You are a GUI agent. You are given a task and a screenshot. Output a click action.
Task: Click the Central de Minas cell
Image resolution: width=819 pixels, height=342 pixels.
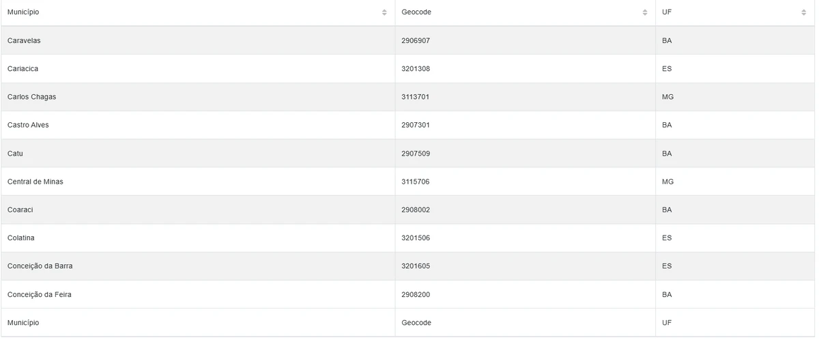(35, 182)
